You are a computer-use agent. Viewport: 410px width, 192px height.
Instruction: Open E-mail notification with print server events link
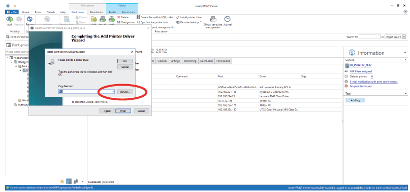click(x=373, y=82)
